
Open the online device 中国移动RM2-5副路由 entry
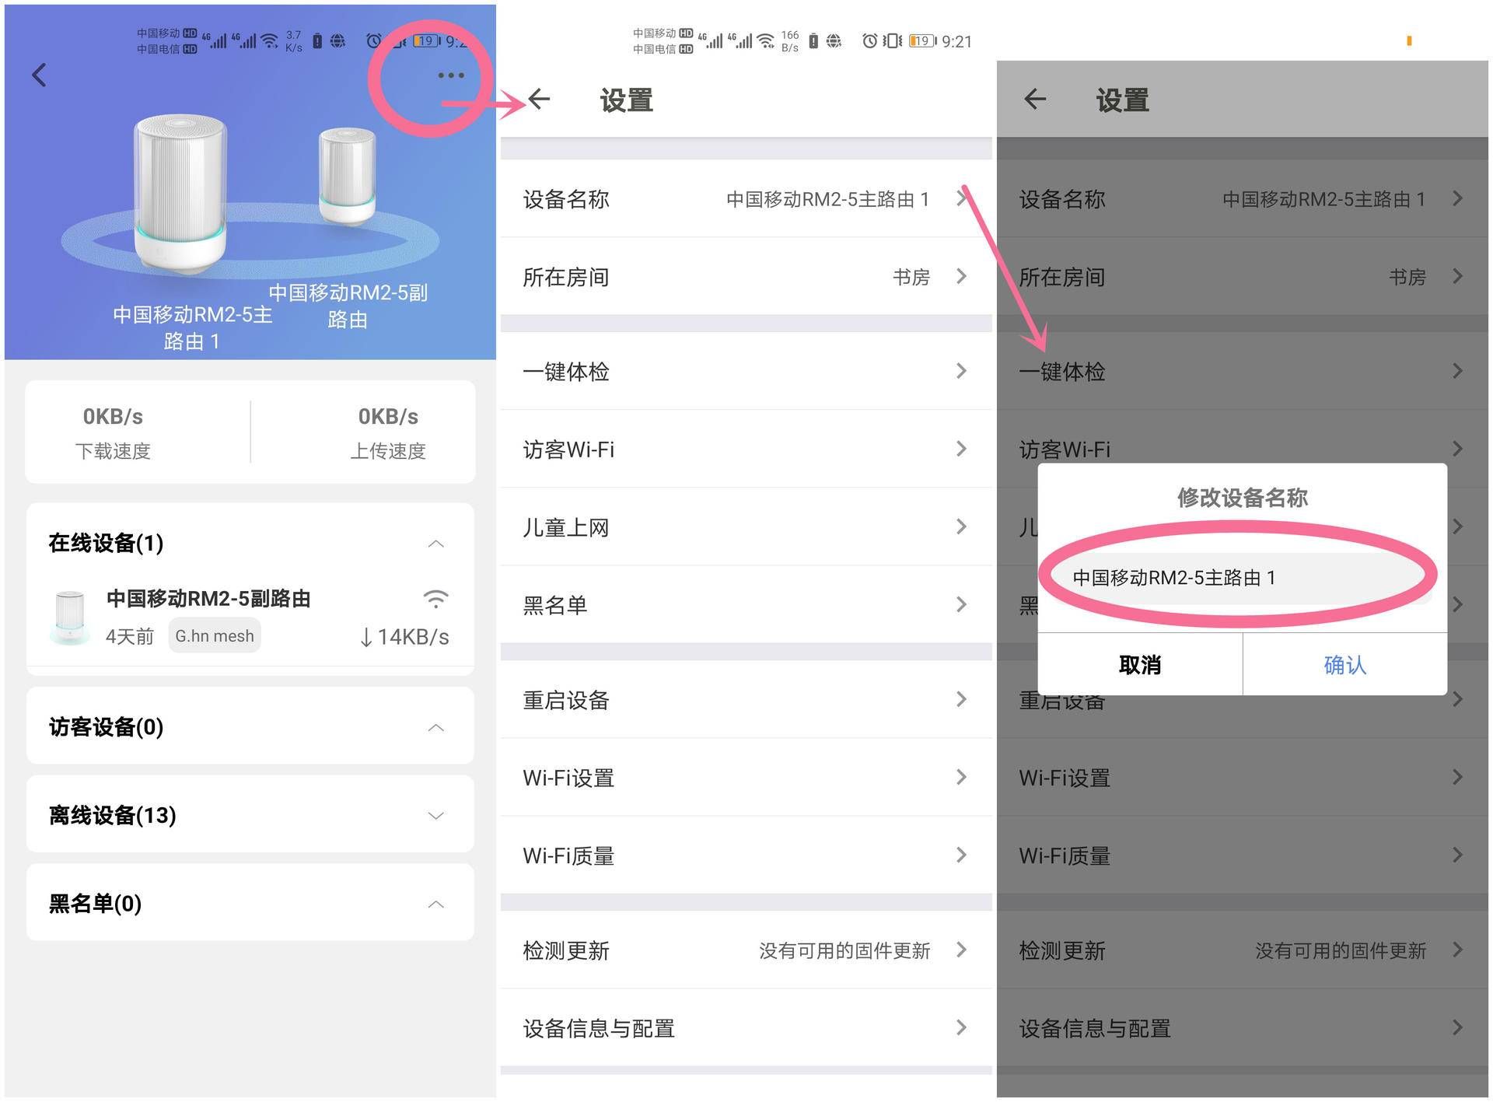[250, 618]
